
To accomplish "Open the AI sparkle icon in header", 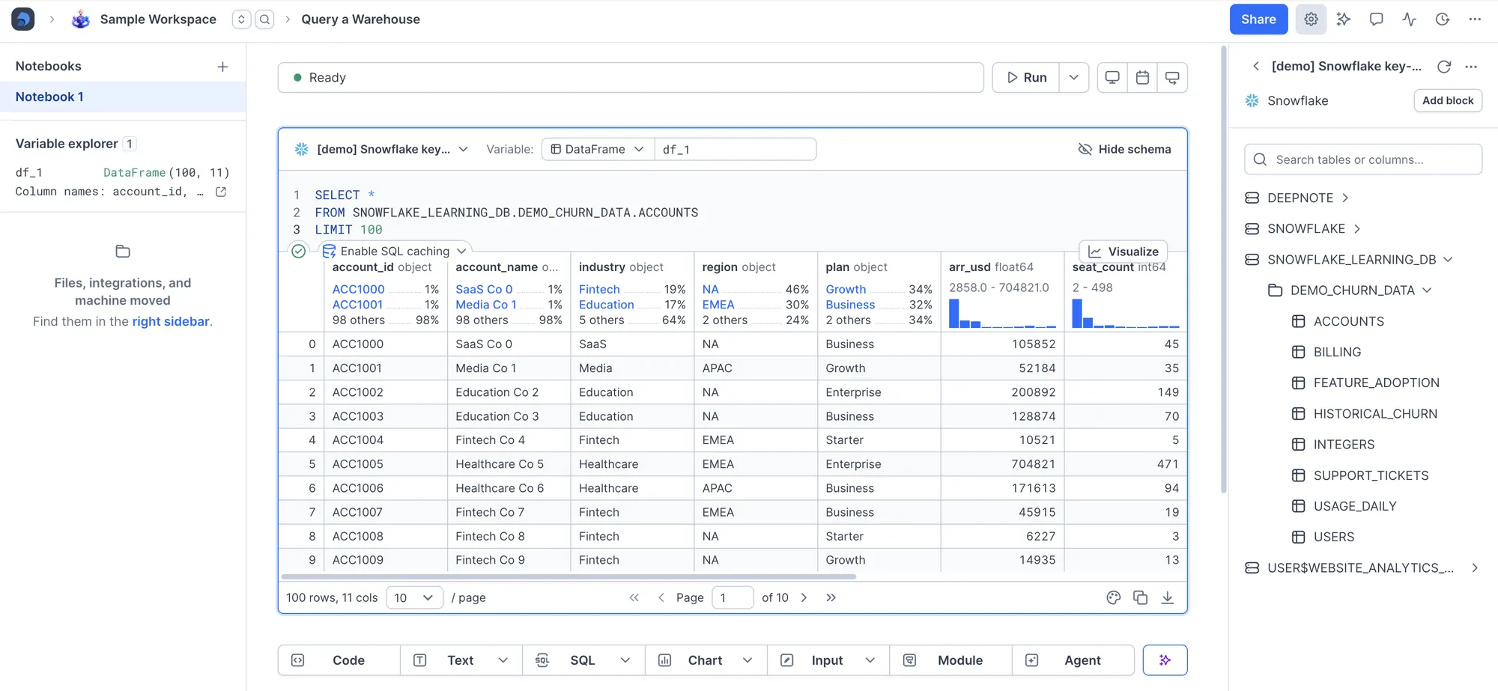I will click(x=1344, y=19).
